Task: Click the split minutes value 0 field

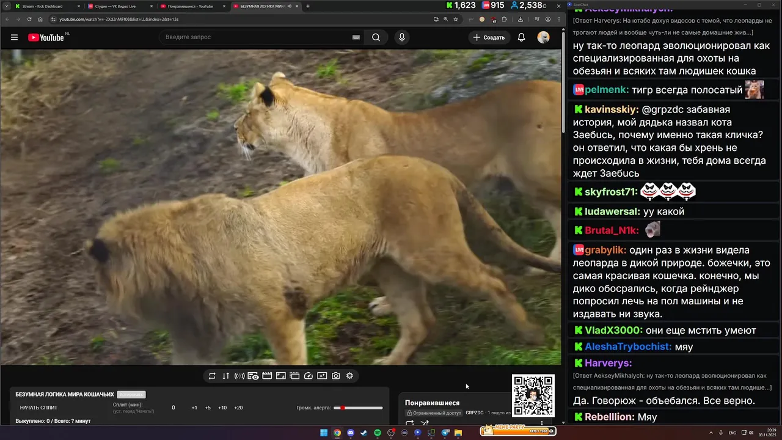Action: point(173,408)
